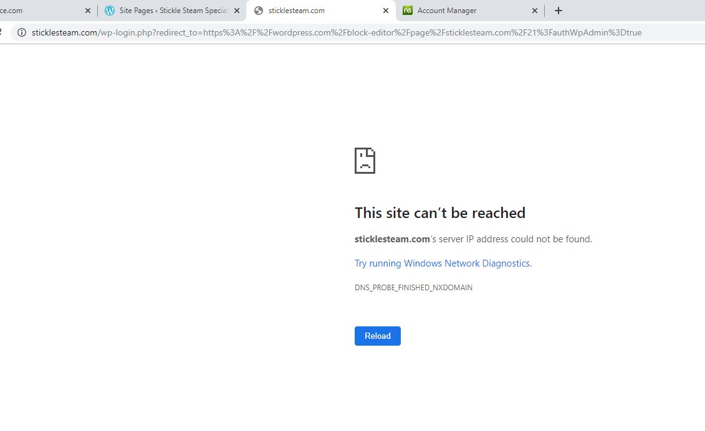Click the globe favicon on sticklesteam.com tab
The height and width of the screenshot is (431, 705).
pyautogui.click(x=259, y=11)
